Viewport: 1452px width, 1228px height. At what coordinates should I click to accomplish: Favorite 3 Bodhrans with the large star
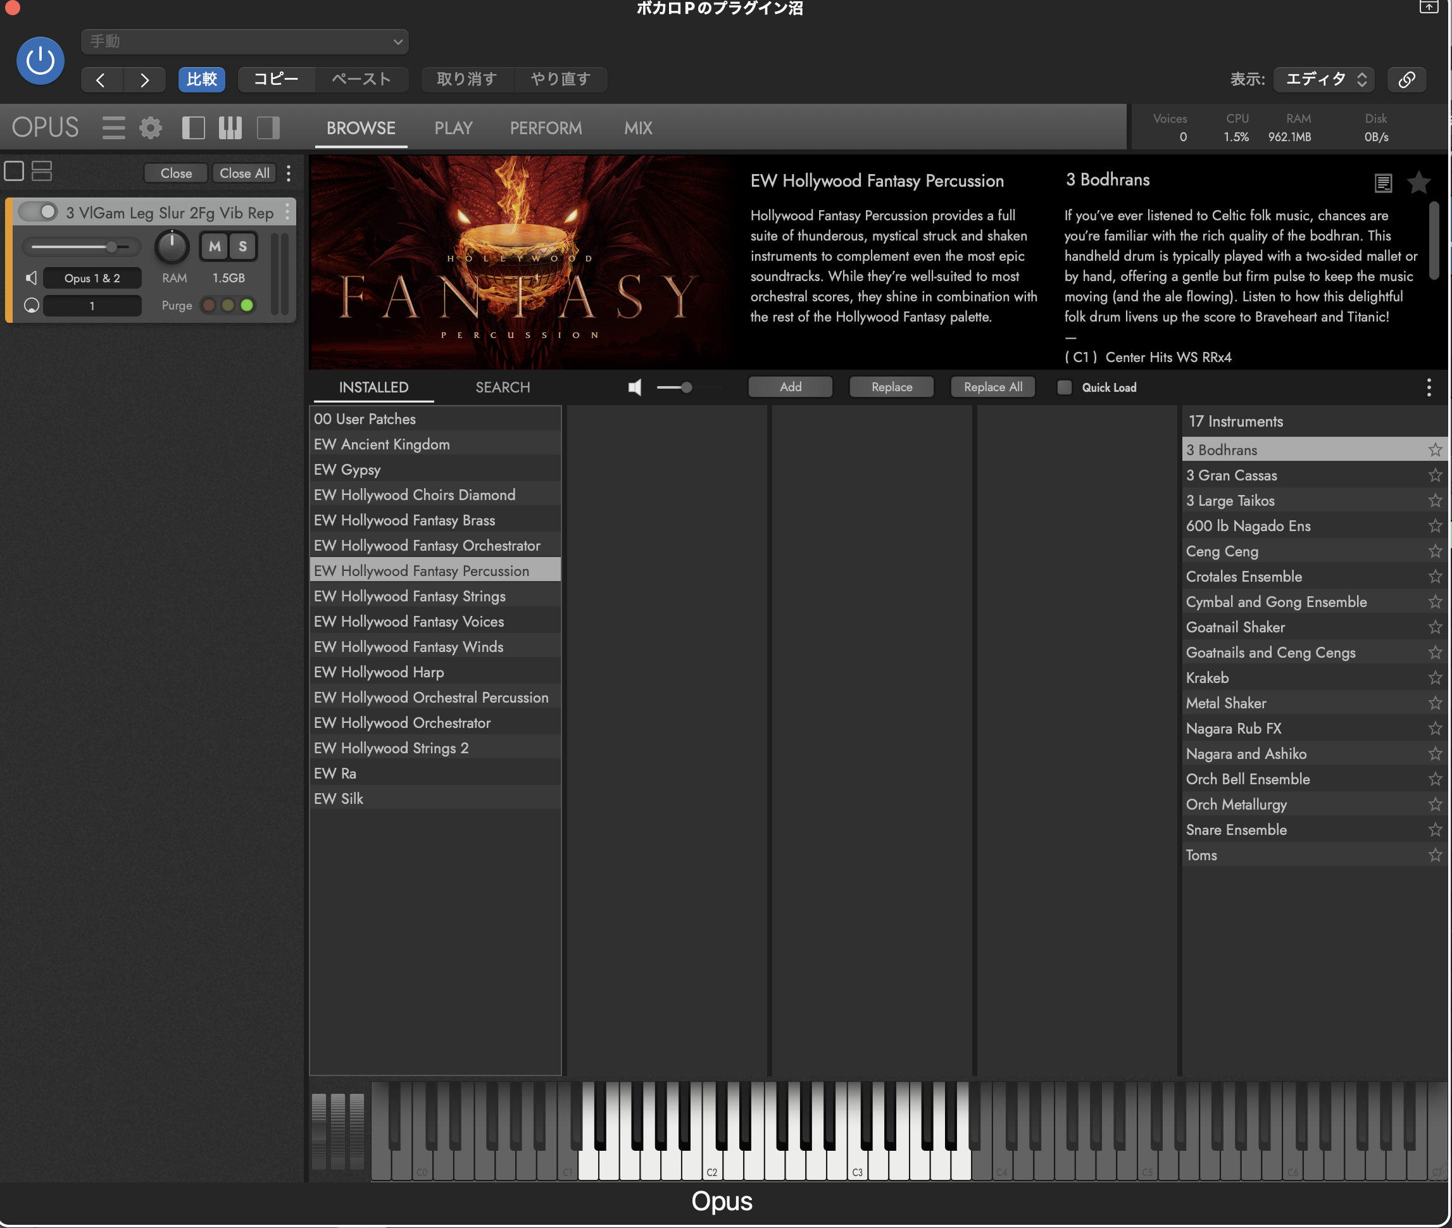pyautogui.click(x=1418, y=183)
